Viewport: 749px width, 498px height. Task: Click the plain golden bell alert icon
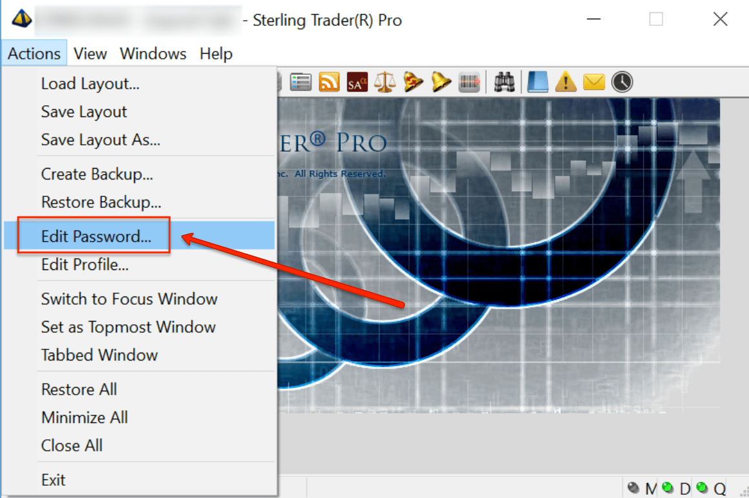(x=441, y=82)
